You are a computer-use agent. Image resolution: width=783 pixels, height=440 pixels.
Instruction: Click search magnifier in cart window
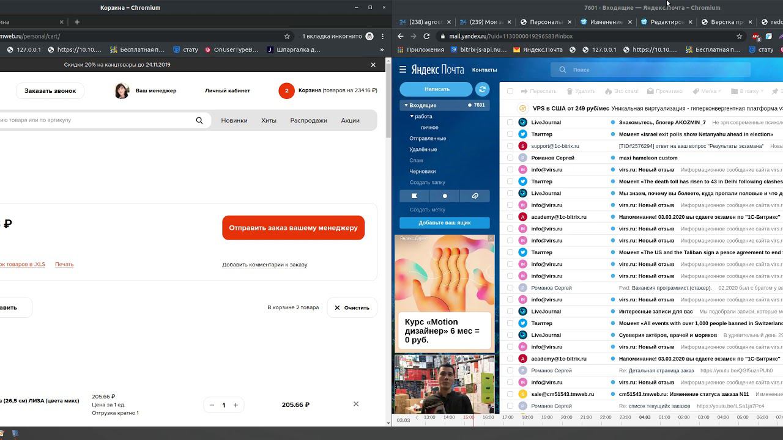(x=199, y=120)
